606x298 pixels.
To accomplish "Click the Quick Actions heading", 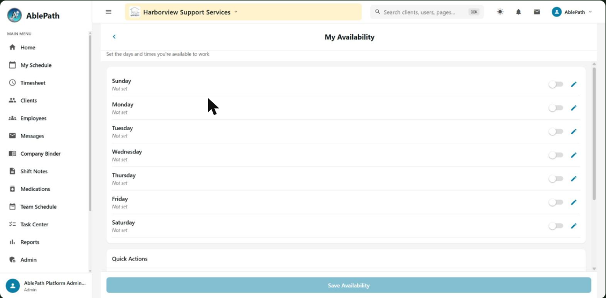I will point(130,258).
